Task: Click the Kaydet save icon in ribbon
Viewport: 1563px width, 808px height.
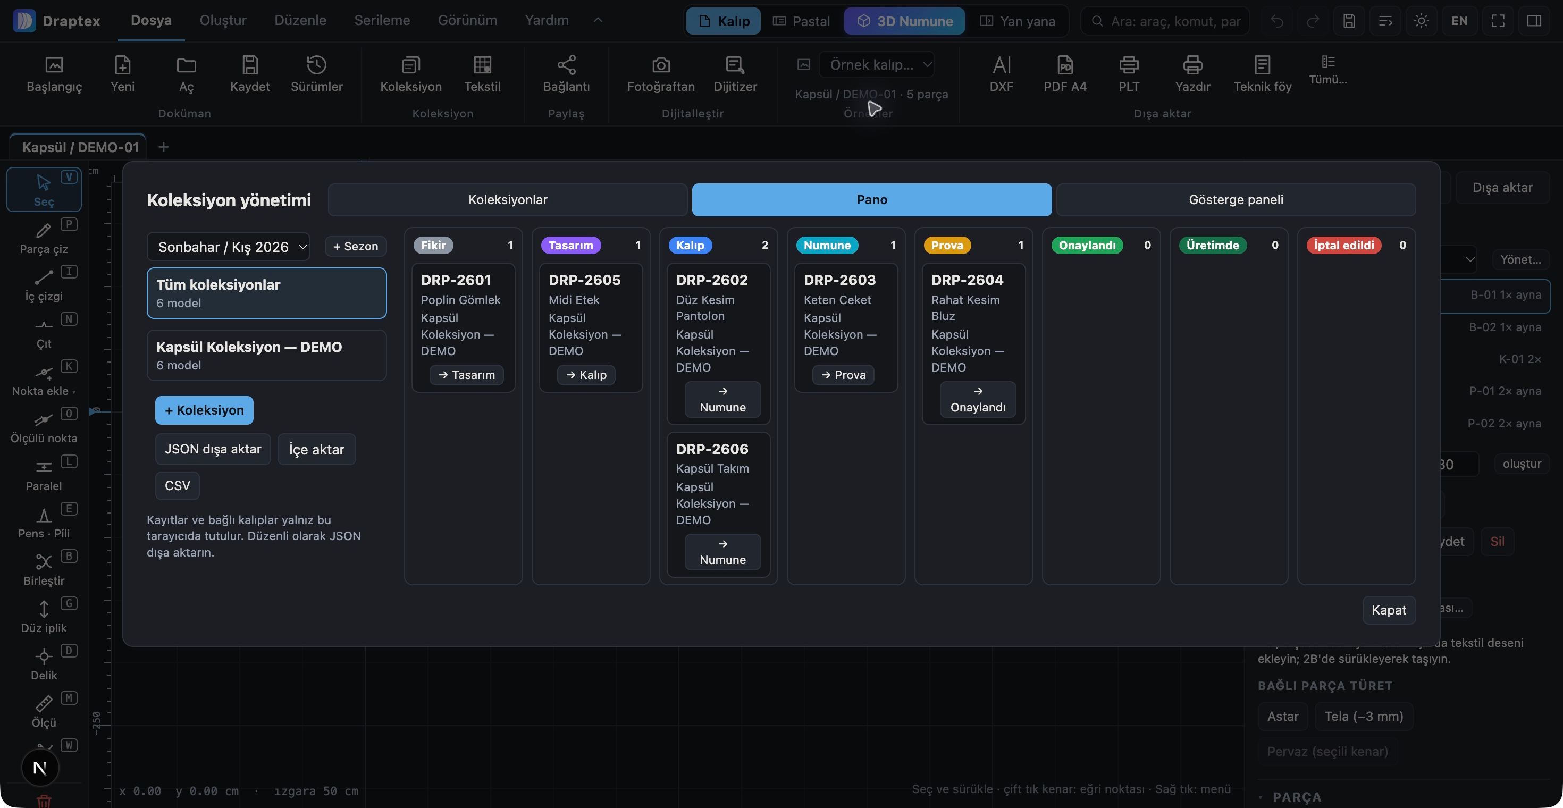Action: point(250,74)
